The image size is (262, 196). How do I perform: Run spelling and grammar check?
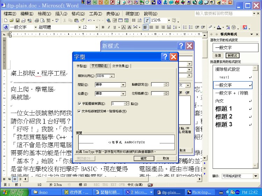pos(57,21)
